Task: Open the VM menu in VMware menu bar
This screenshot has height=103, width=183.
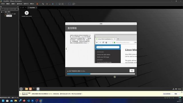Action: tap(19, 4)
